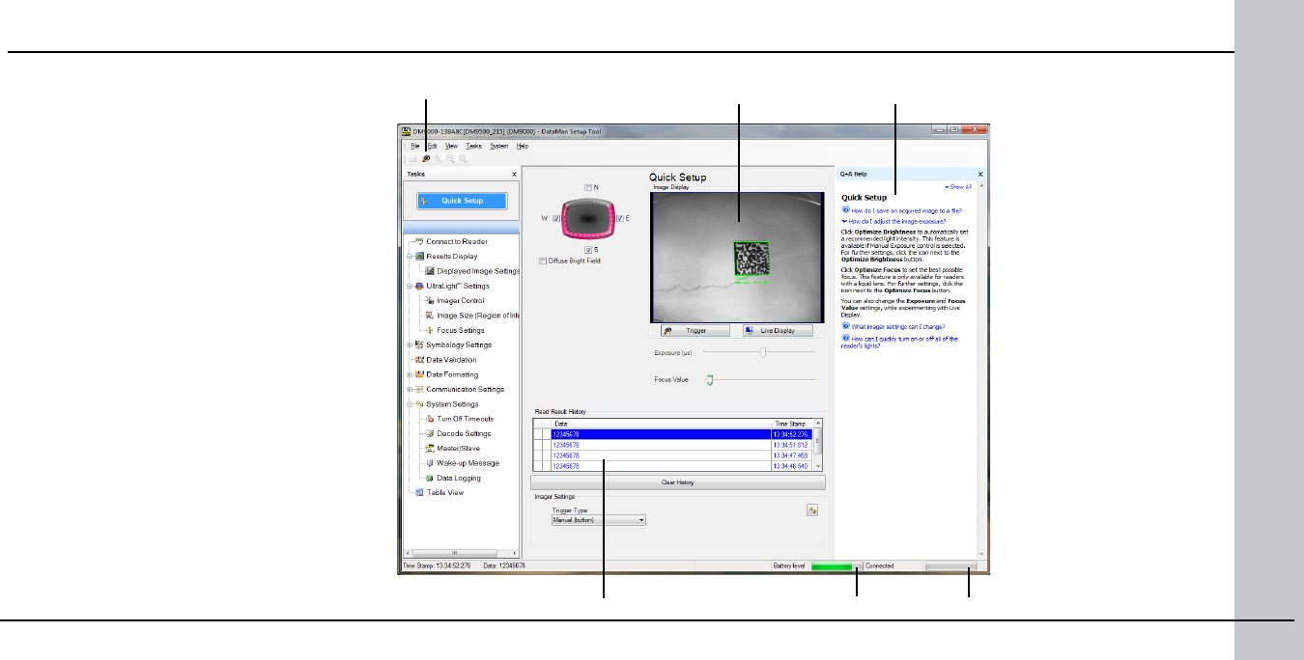Click the Live Display button
1304x660 pixels.
778,330
